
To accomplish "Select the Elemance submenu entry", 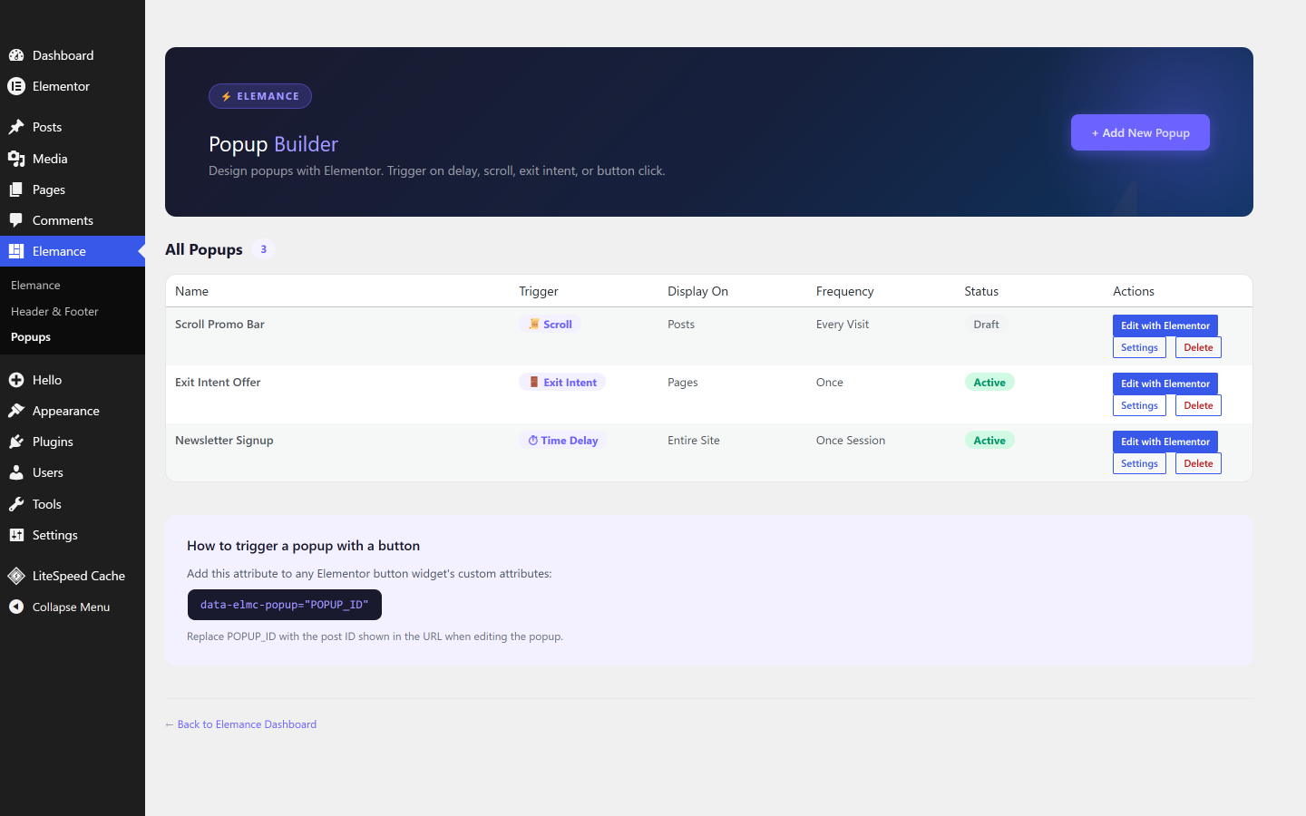I will point(35,285).
